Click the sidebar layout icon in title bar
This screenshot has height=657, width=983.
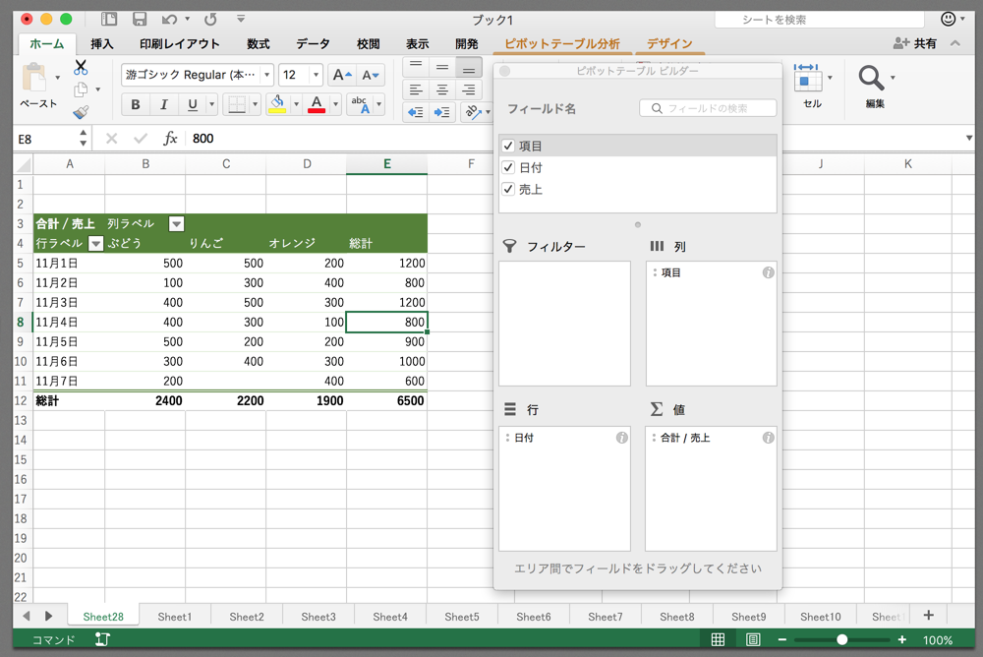click(109, 19)
